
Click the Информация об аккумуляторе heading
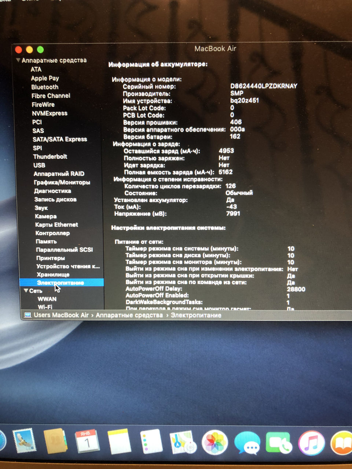(158, 64)
